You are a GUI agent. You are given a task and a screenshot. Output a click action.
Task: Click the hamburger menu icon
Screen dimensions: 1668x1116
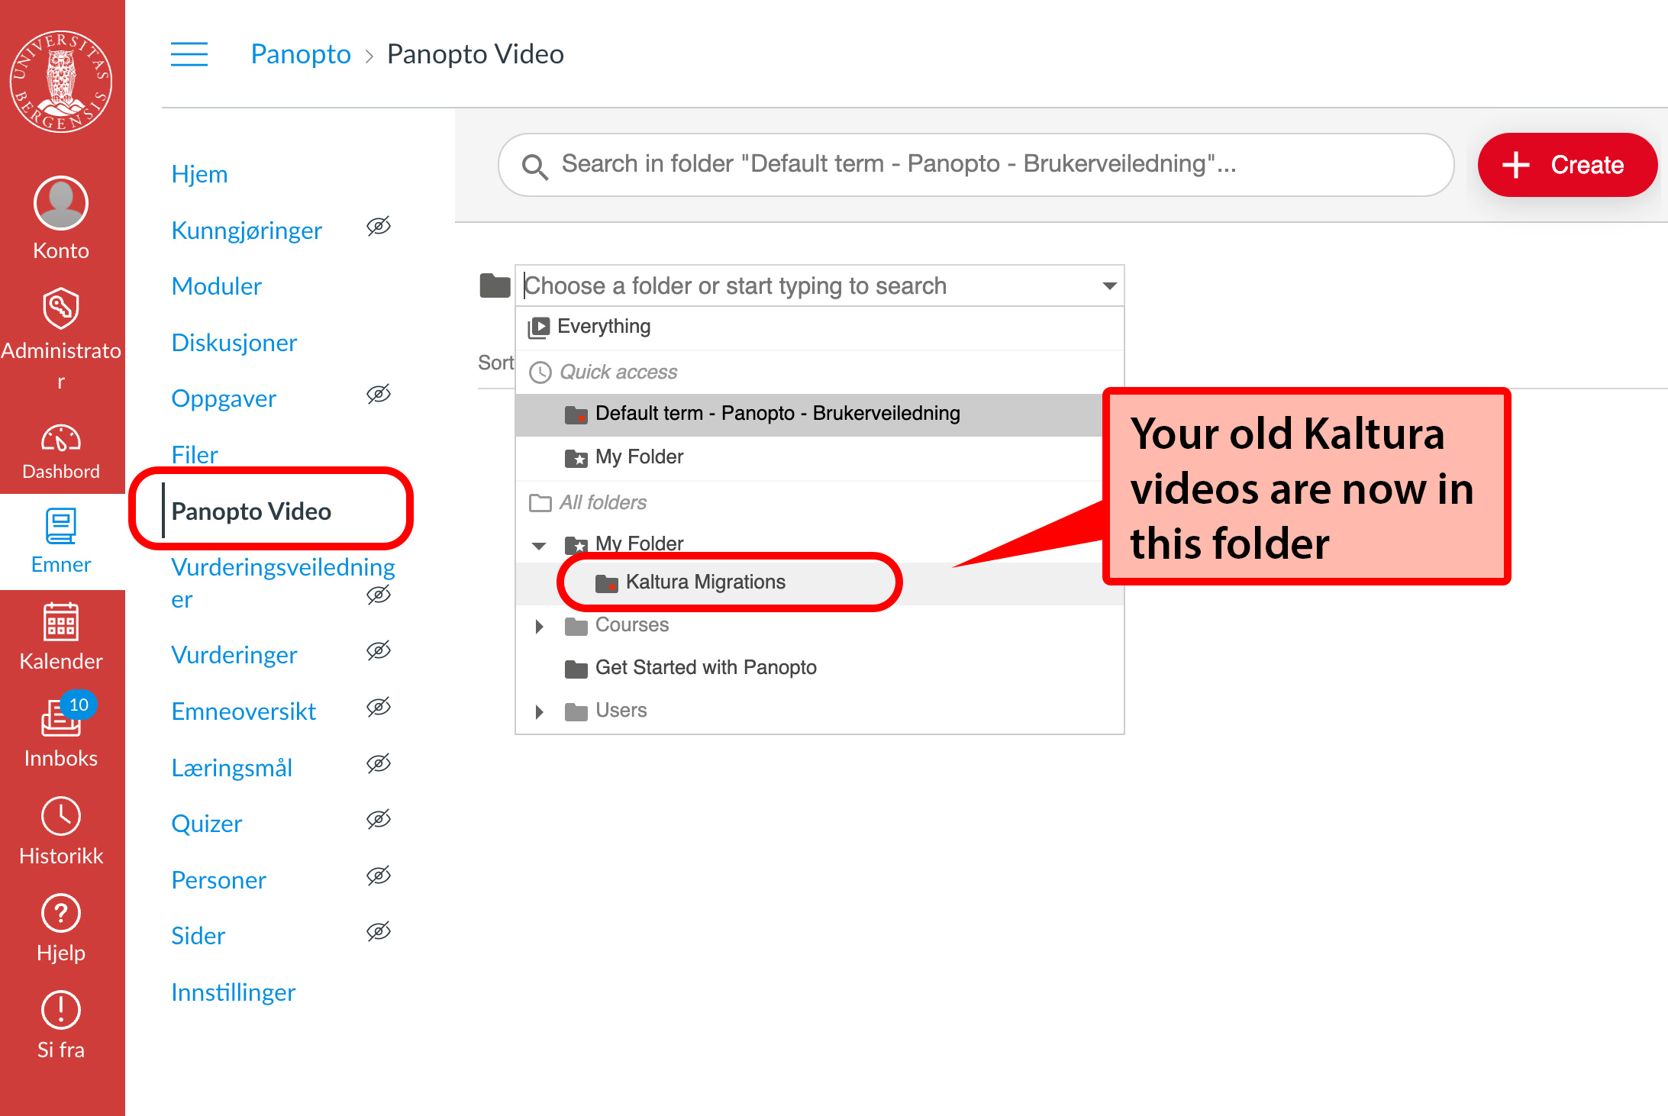[189, 55]
